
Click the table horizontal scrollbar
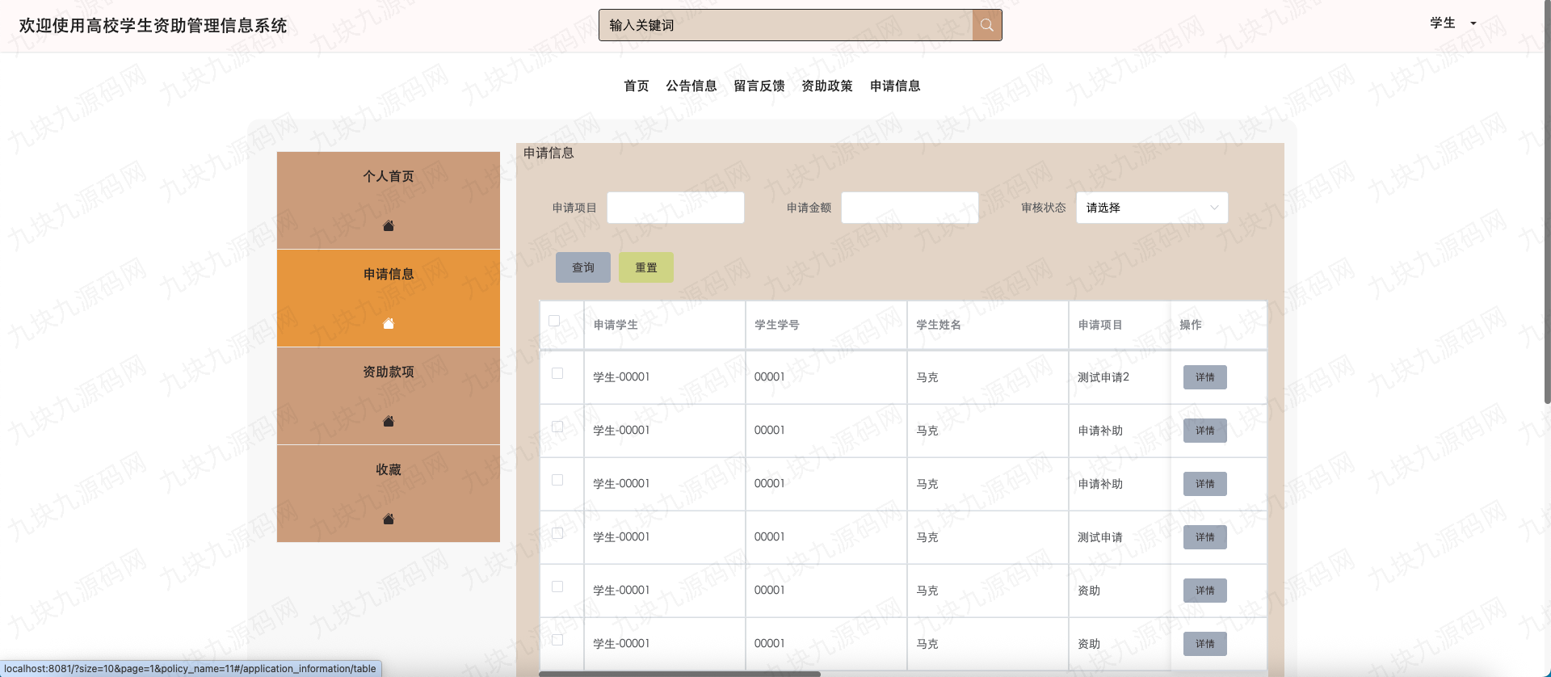point(679,674)
